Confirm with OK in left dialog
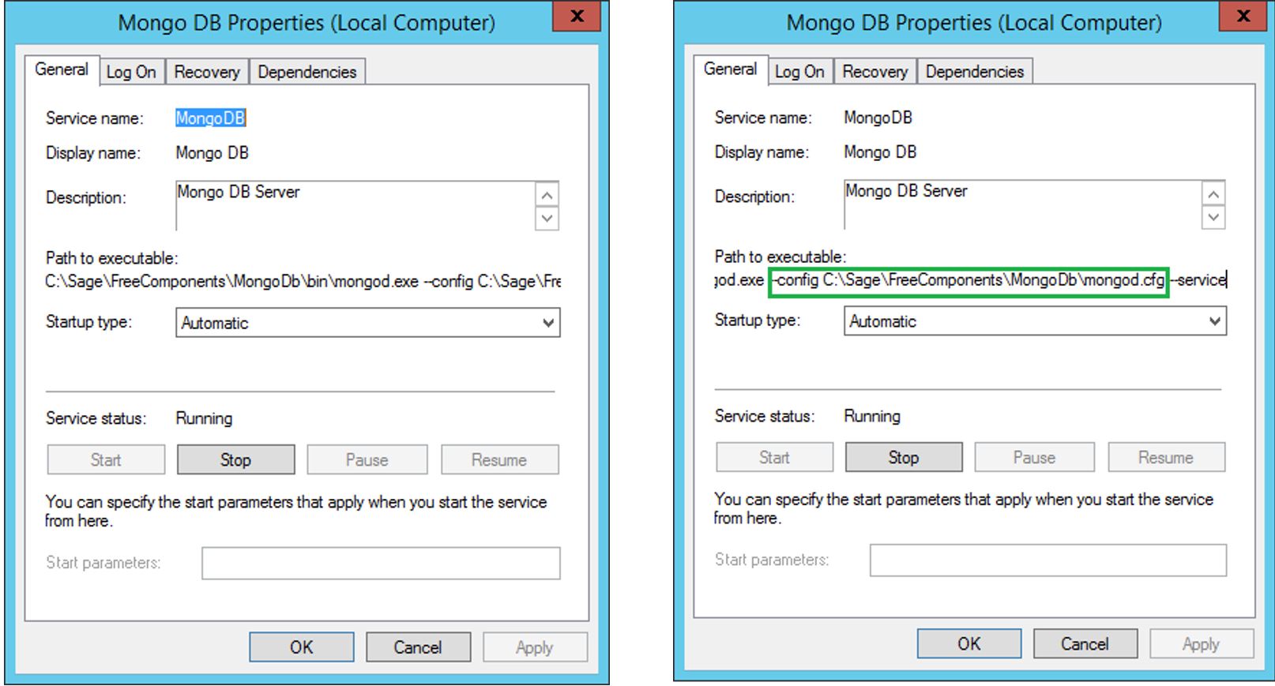1275x686 pixels. click(x=302, y=647)
